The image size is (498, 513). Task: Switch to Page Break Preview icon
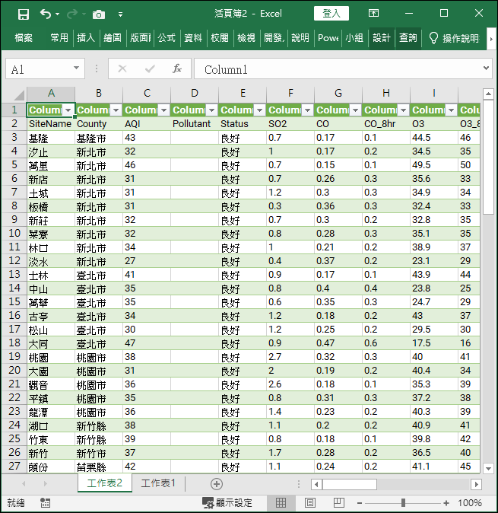[338, 503]
